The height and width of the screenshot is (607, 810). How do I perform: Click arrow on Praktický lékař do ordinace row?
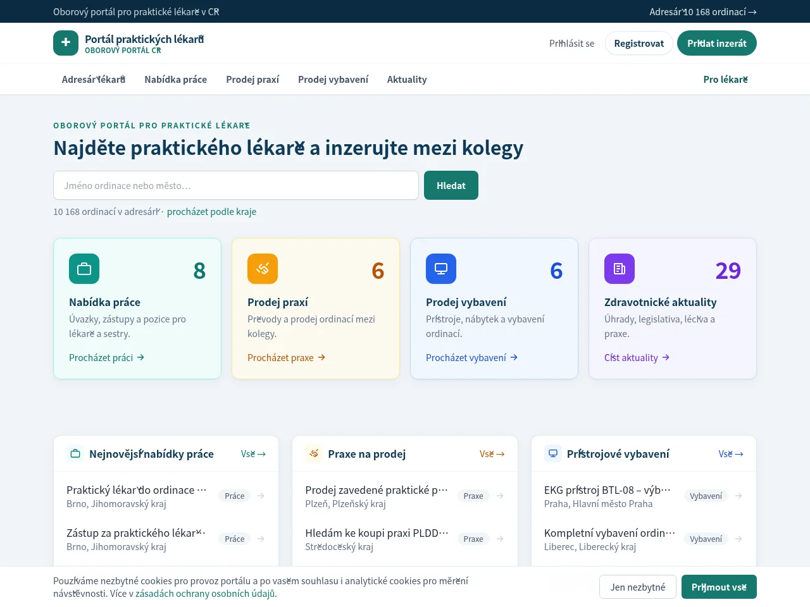[x=261, y=496]
